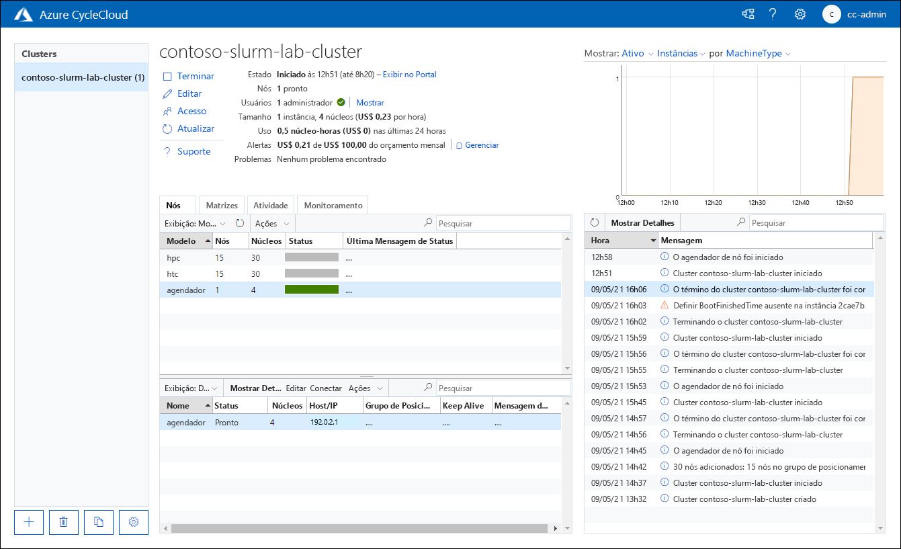Click the network topology icon in header
This screenshot has height=549, width=901.
(x=747, y=14)
